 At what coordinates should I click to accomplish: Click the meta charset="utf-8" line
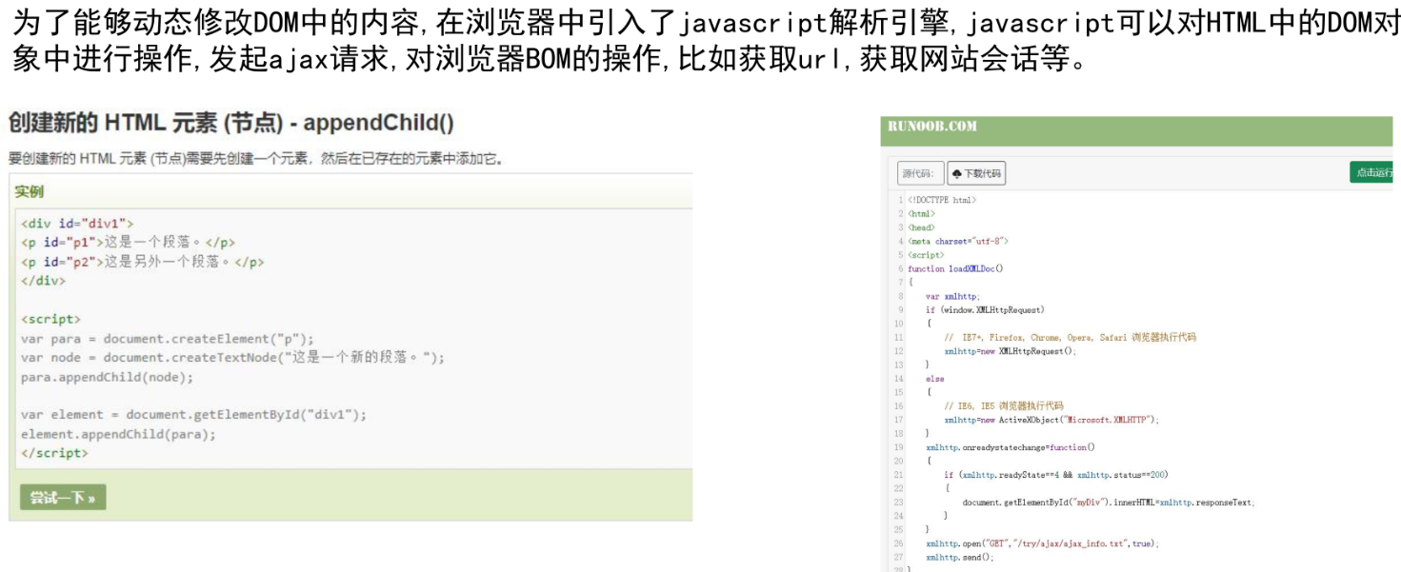click(x=957, y=242)
